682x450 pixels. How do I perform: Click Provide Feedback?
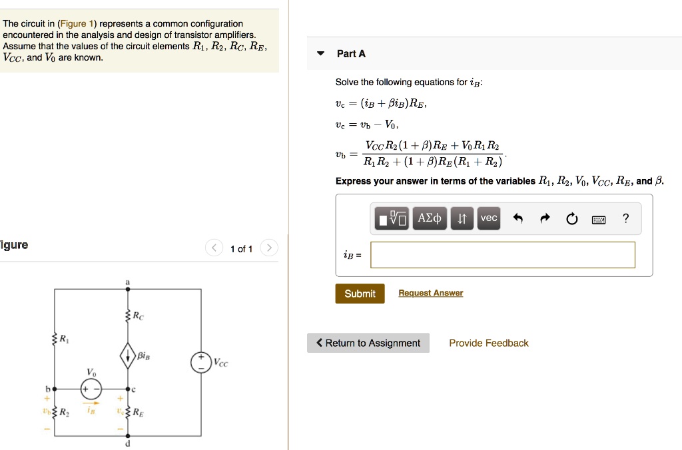(x=488, y=343)
